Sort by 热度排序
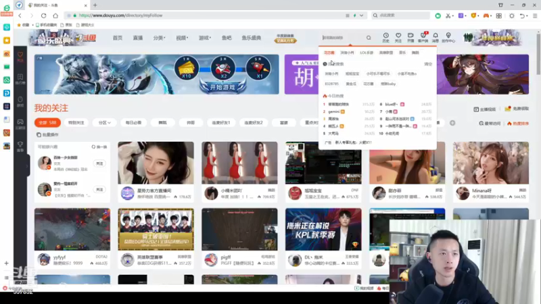Image resolution: width=541 pixels, height=304 pixels. 518,124
